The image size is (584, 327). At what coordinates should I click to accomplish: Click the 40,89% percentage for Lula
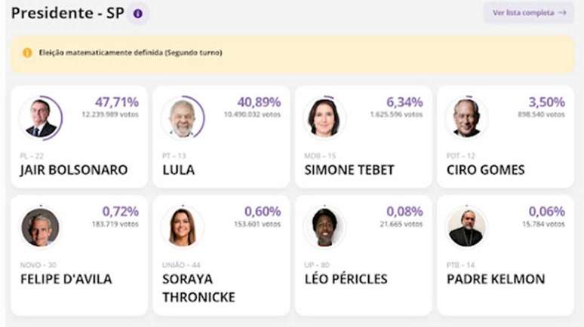click(259, 102)
